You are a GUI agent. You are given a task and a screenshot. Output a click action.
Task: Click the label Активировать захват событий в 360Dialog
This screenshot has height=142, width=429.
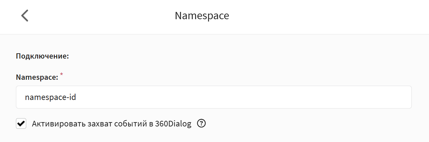[112, 124]
